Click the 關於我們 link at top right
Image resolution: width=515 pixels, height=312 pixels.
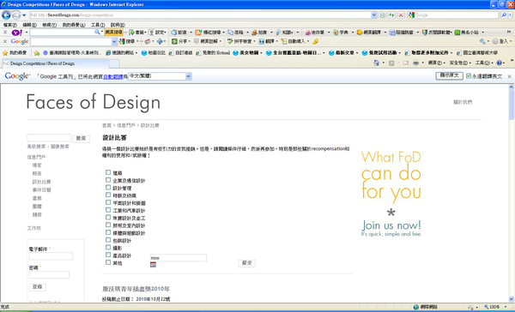(x=463, y=102)
